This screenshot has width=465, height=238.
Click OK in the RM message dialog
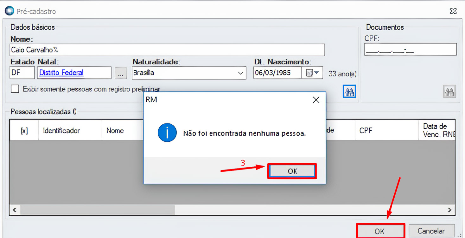tap(292, 171)
